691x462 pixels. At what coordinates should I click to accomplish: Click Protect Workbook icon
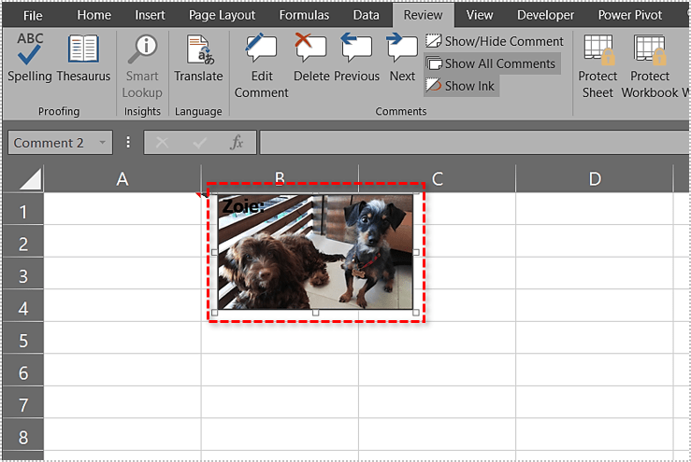[649, 58]
